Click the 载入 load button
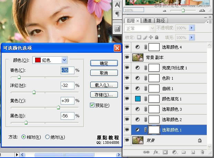The width and height of the screenshot is (214, 158). click(x=104, y=85)
